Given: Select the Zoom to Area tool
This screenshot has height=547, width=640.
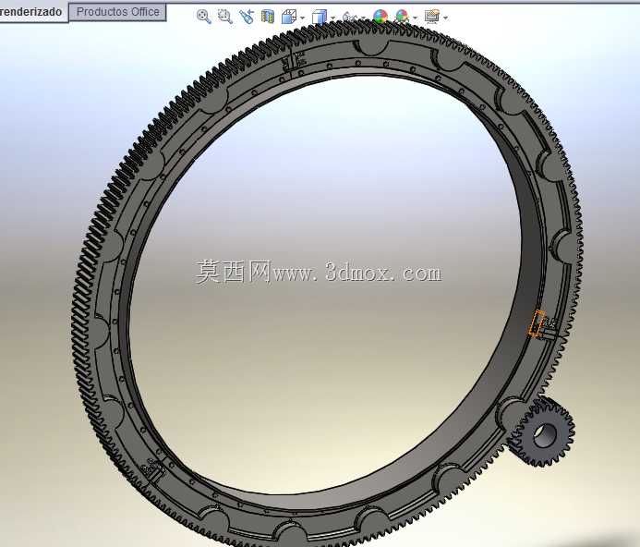Looking at the screenshot, I should pos(225,17).
